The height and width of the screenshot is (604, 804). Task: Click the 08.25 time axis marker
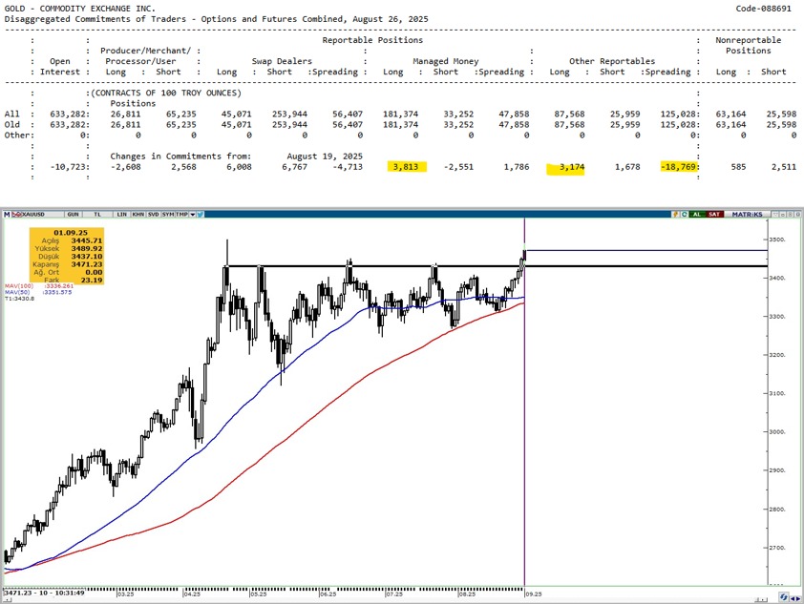point(467,594)
